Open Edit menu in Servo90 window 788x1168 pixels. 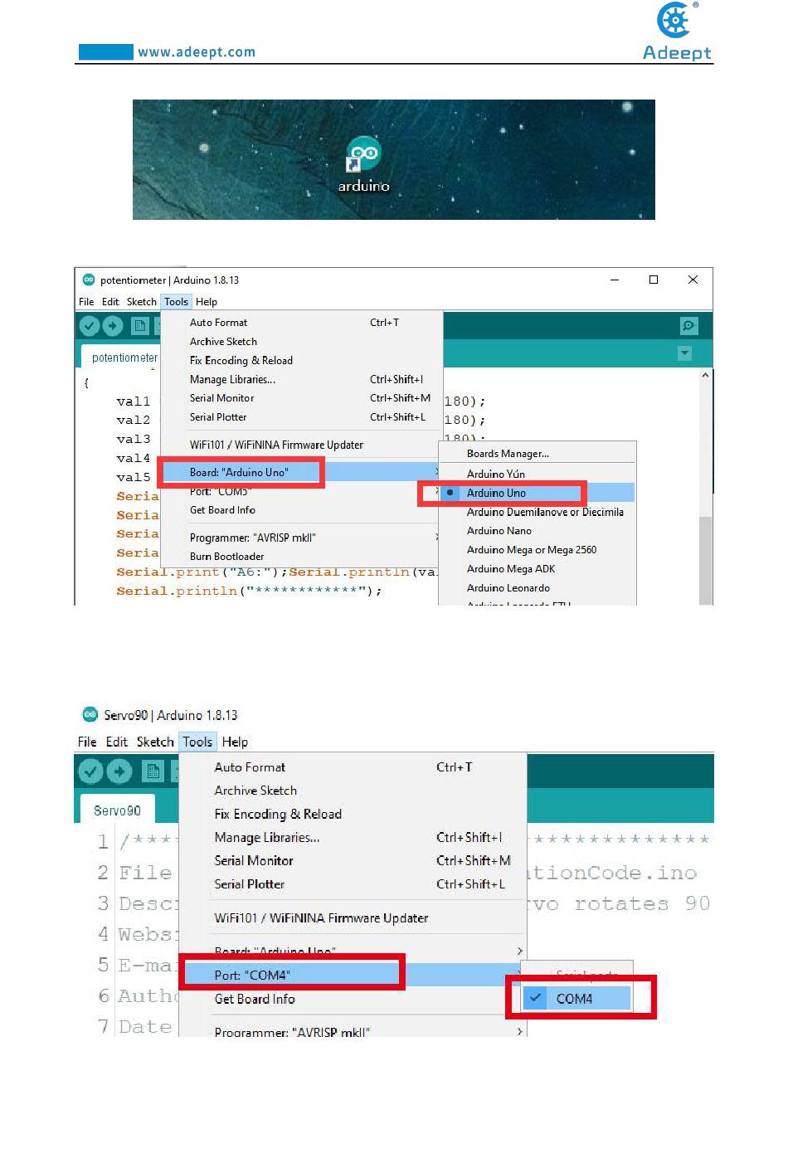tap(117, 742)
